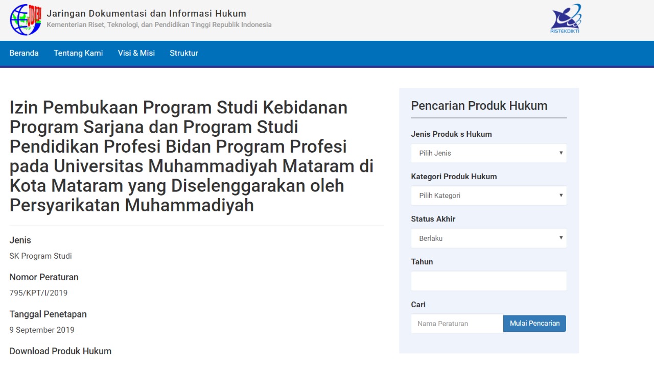Select the Struktur menu item
This screenshot has height=368, width=654.
[184, 53]
